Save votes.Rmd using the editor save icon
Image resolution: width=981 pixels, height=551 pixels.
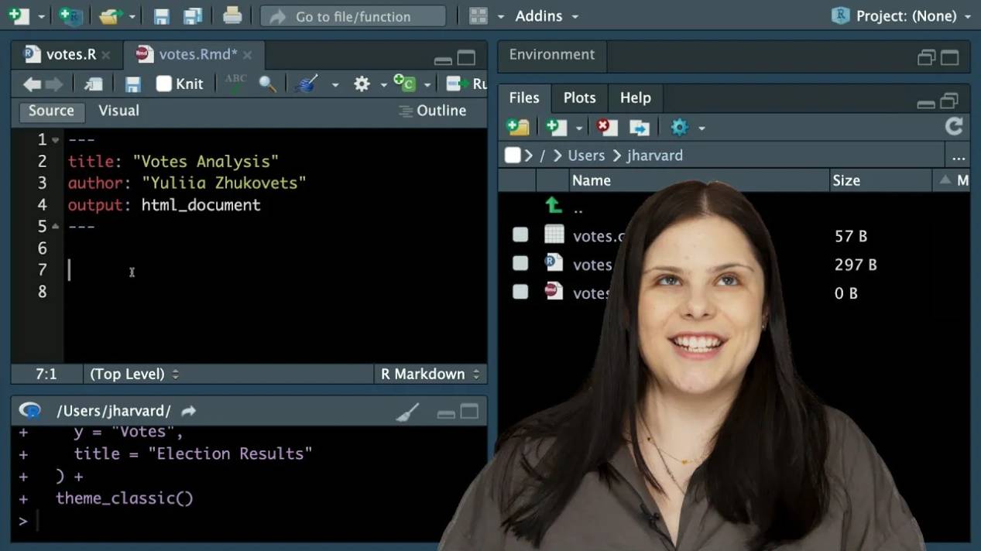coord(133,84)
